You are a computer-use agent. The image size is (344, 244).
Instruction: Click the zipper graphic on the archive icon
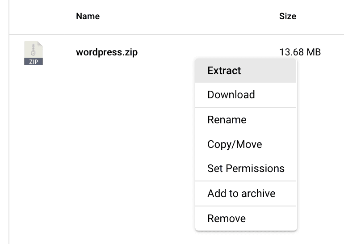point(33,50)
